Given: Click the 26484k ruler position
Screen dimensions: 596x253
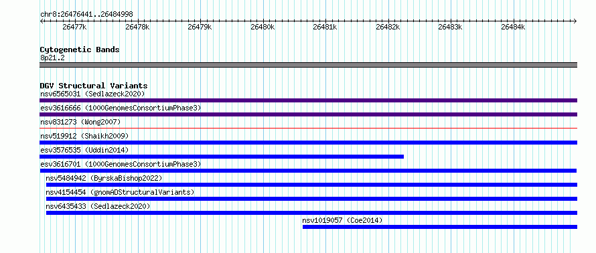Looking at the screenshot, I should [x=513, y=27].
